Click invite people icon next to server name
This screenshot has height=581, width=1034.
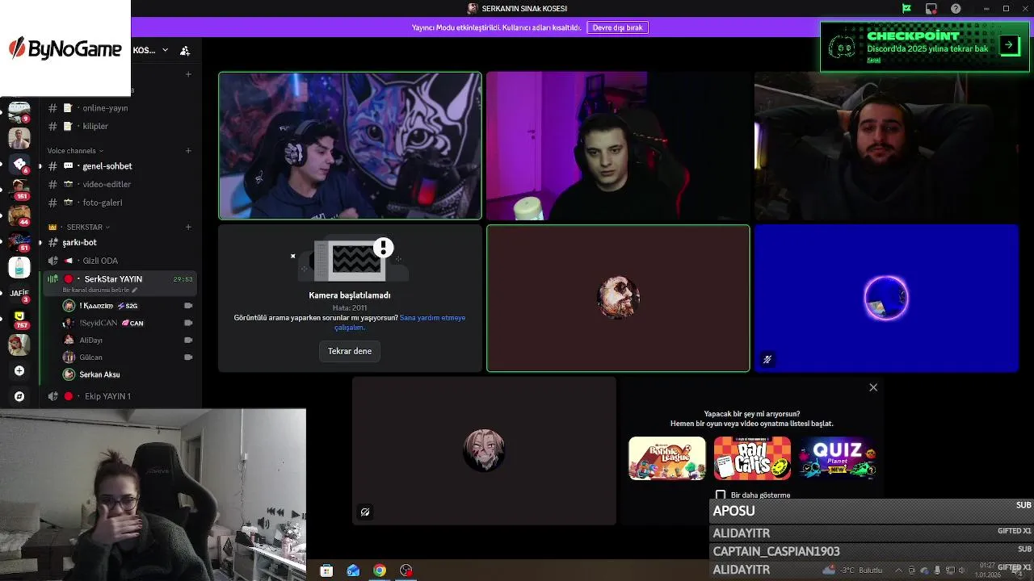(185, 51)
